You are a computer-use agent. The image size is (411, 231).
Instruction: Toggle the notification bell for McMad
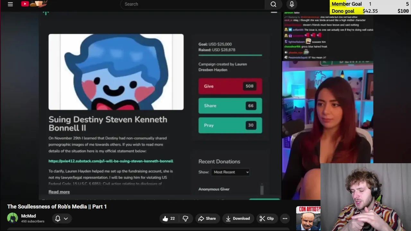pyautogui.click(x=58, y=218)
